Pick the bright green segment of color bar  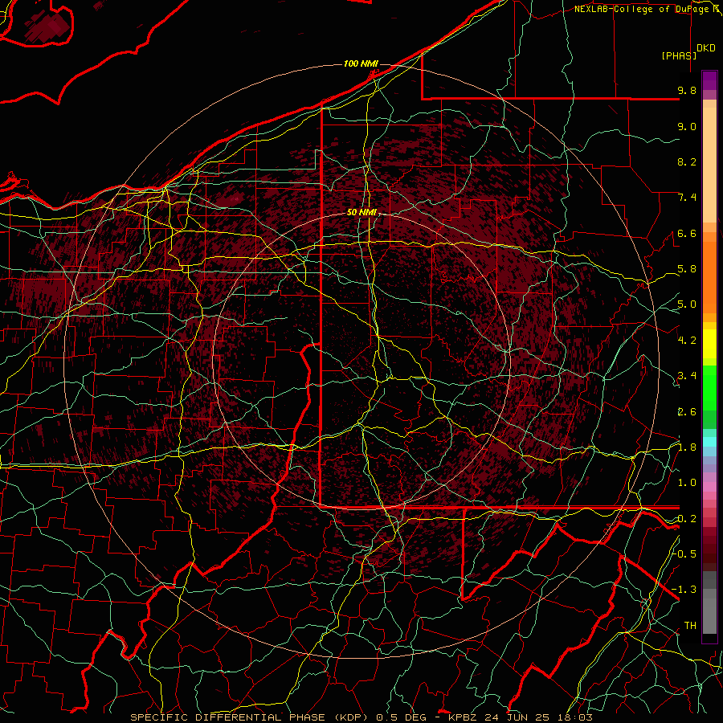pyautogui.click(x=709, y=387)
